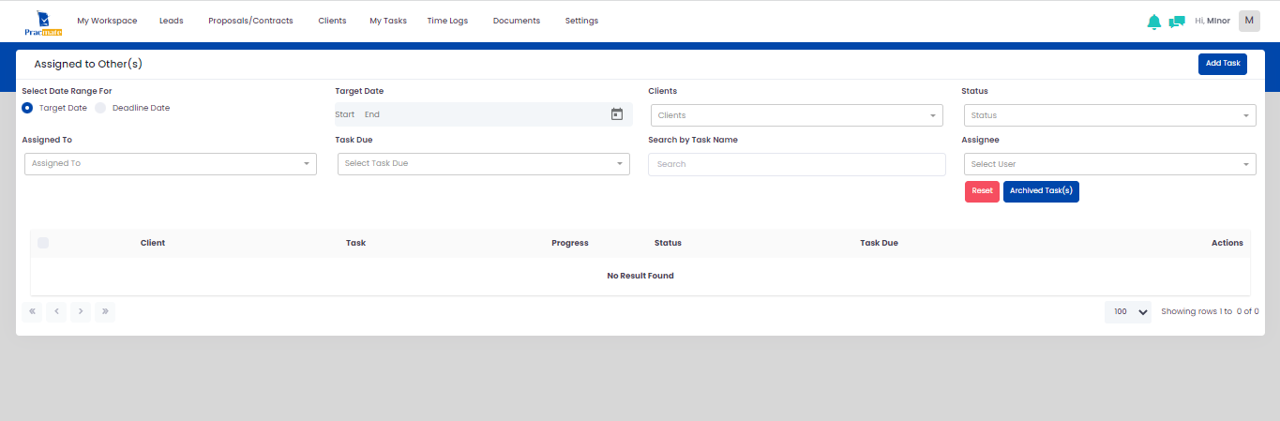Tick the select-all checkbox in table header
The image size is (1280, 421).
pyautogui.click(x=43, y=243)
